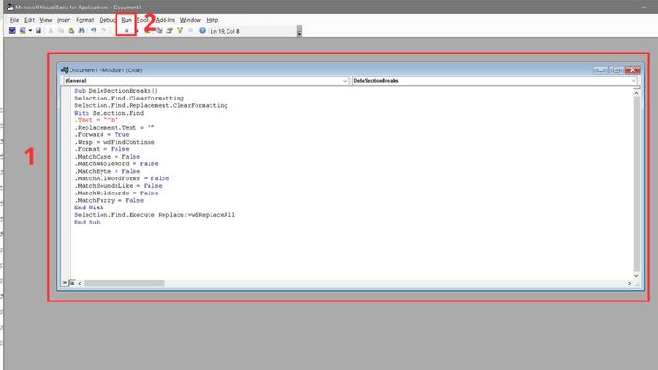
Task: Undo the last edit
Action: [x=94, y=31]
